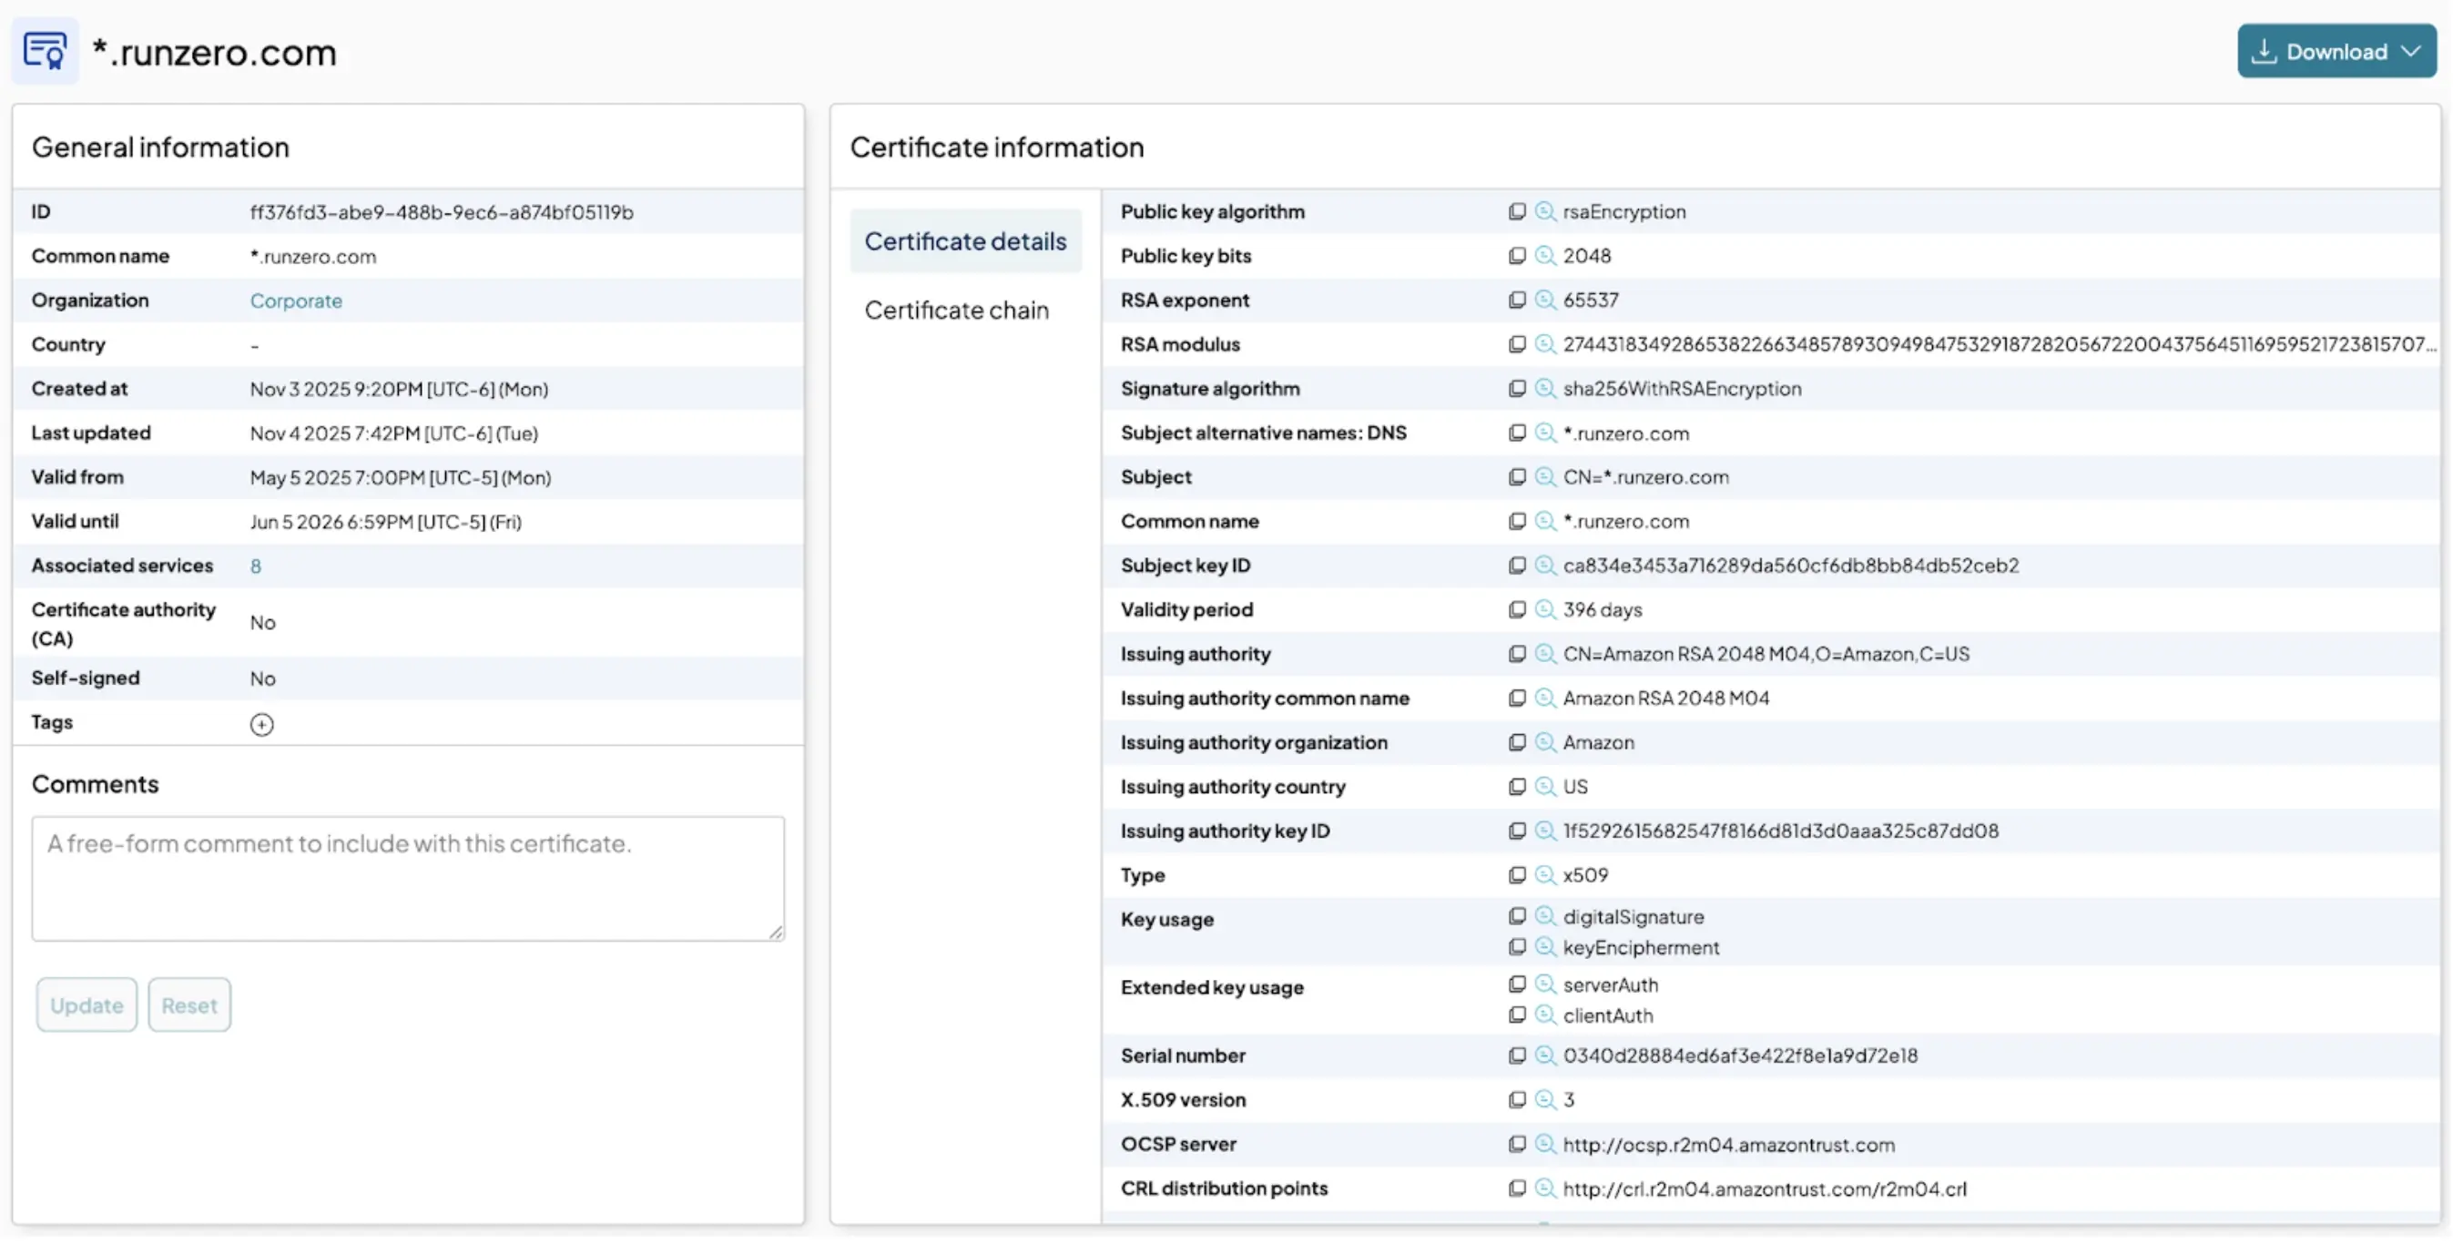Image resolution: width=2453 pixels, height=1244 pixels.
Task: Search by OCSP server URL icon
Action: click(1544, 1145)
